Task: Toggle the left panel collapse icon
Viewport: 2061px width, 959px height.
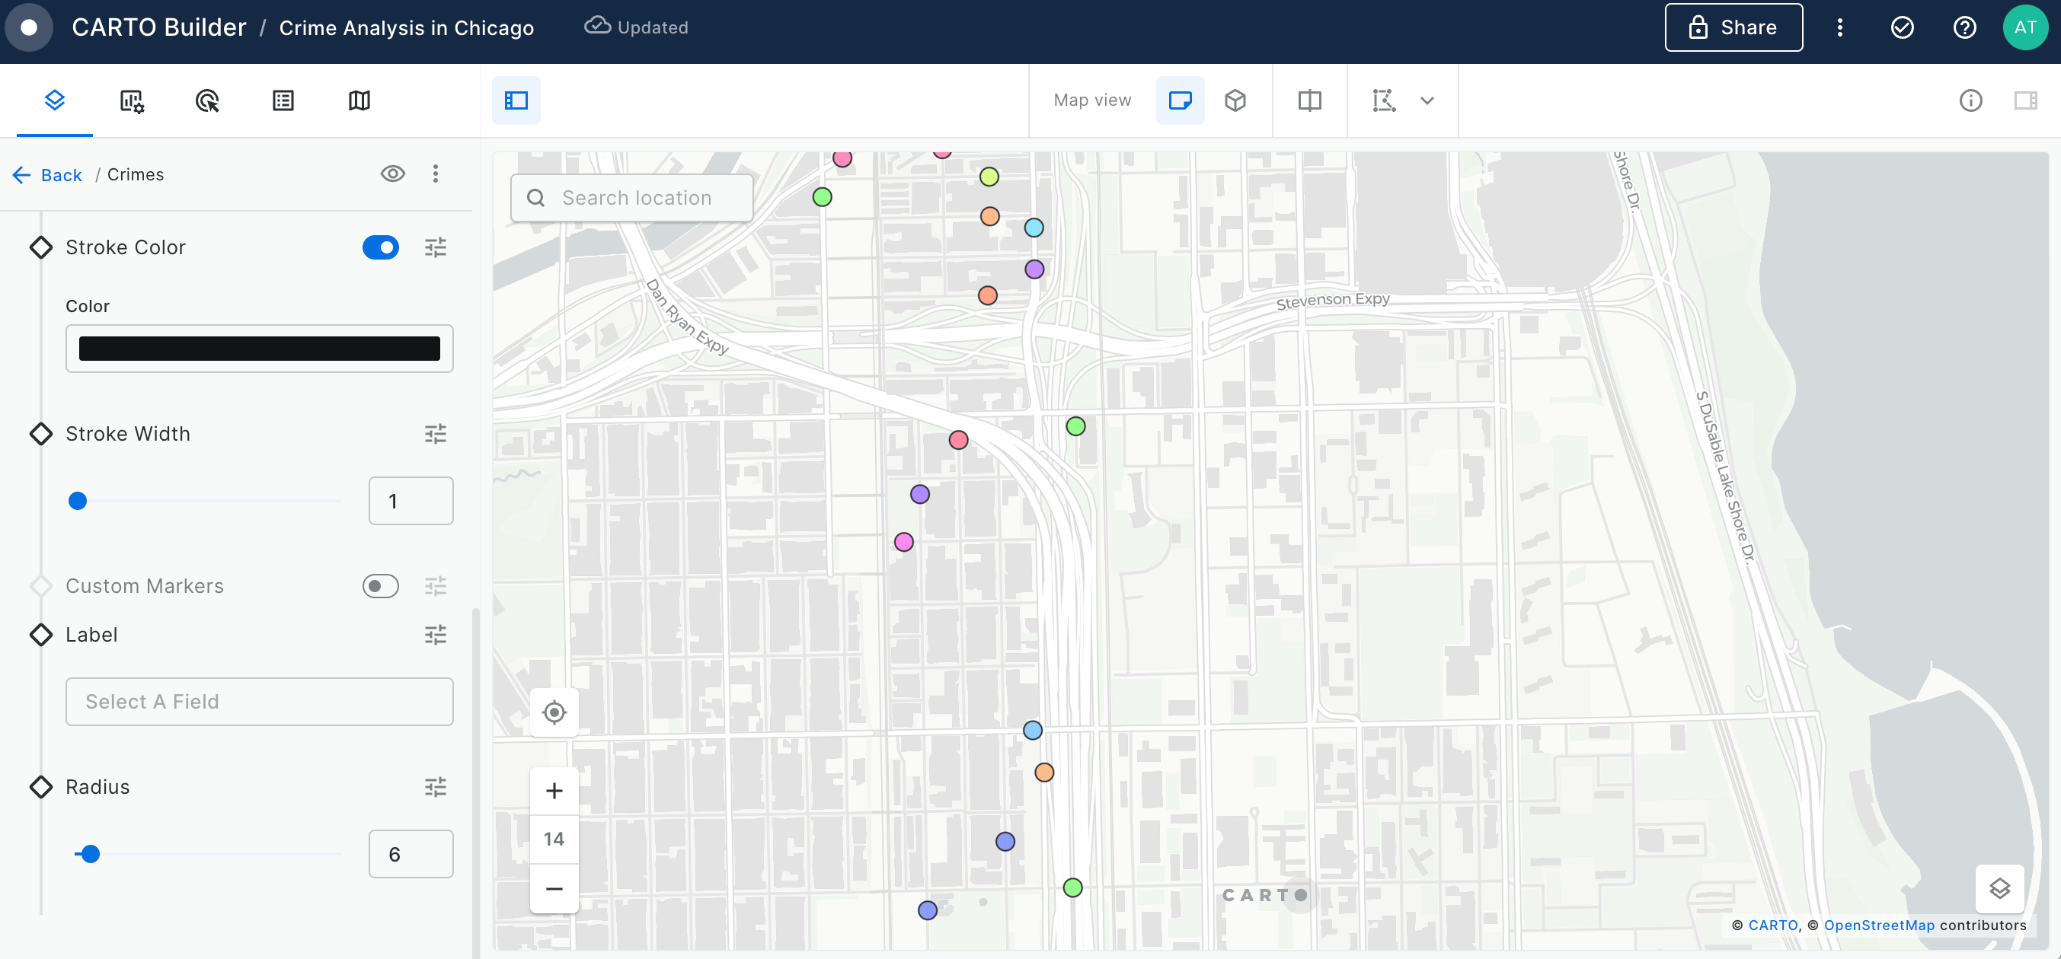Action: [516, 100]
